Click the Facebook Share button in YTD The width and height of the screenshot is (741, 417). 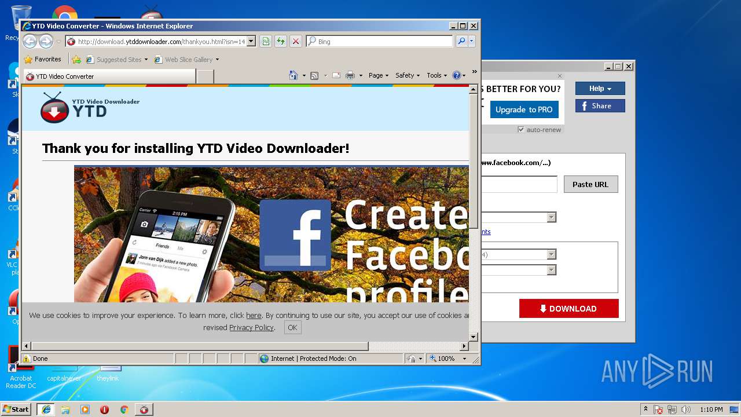click(600, 105)
